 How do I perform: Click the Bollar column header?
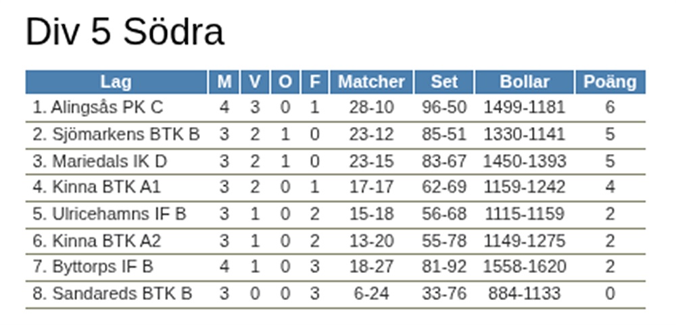525,82
